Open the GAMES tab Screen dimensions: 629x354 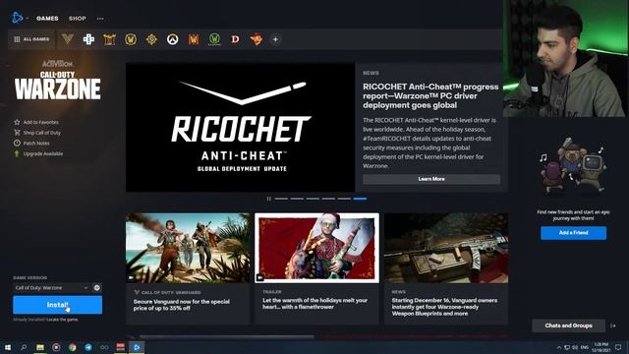click(47, 19)
